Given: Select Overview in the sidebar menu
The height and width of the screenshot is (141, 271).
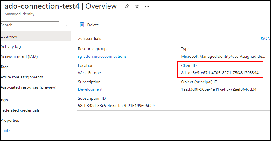Looking at the screenshot, I should pyautogui.click(x=9, y=36).
